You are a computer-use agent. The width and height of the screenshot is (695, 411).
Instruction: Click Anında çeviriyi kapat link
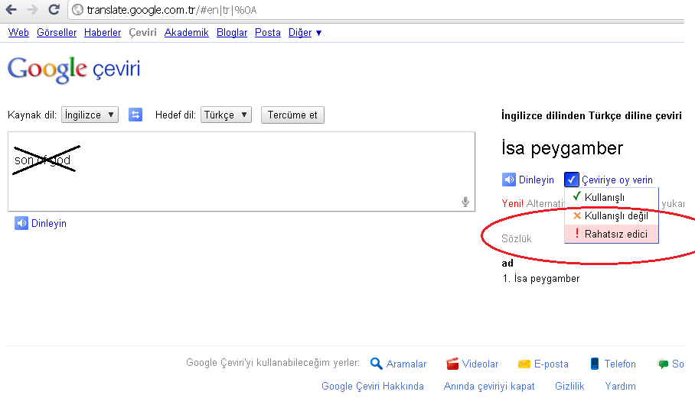pos(489,386)
